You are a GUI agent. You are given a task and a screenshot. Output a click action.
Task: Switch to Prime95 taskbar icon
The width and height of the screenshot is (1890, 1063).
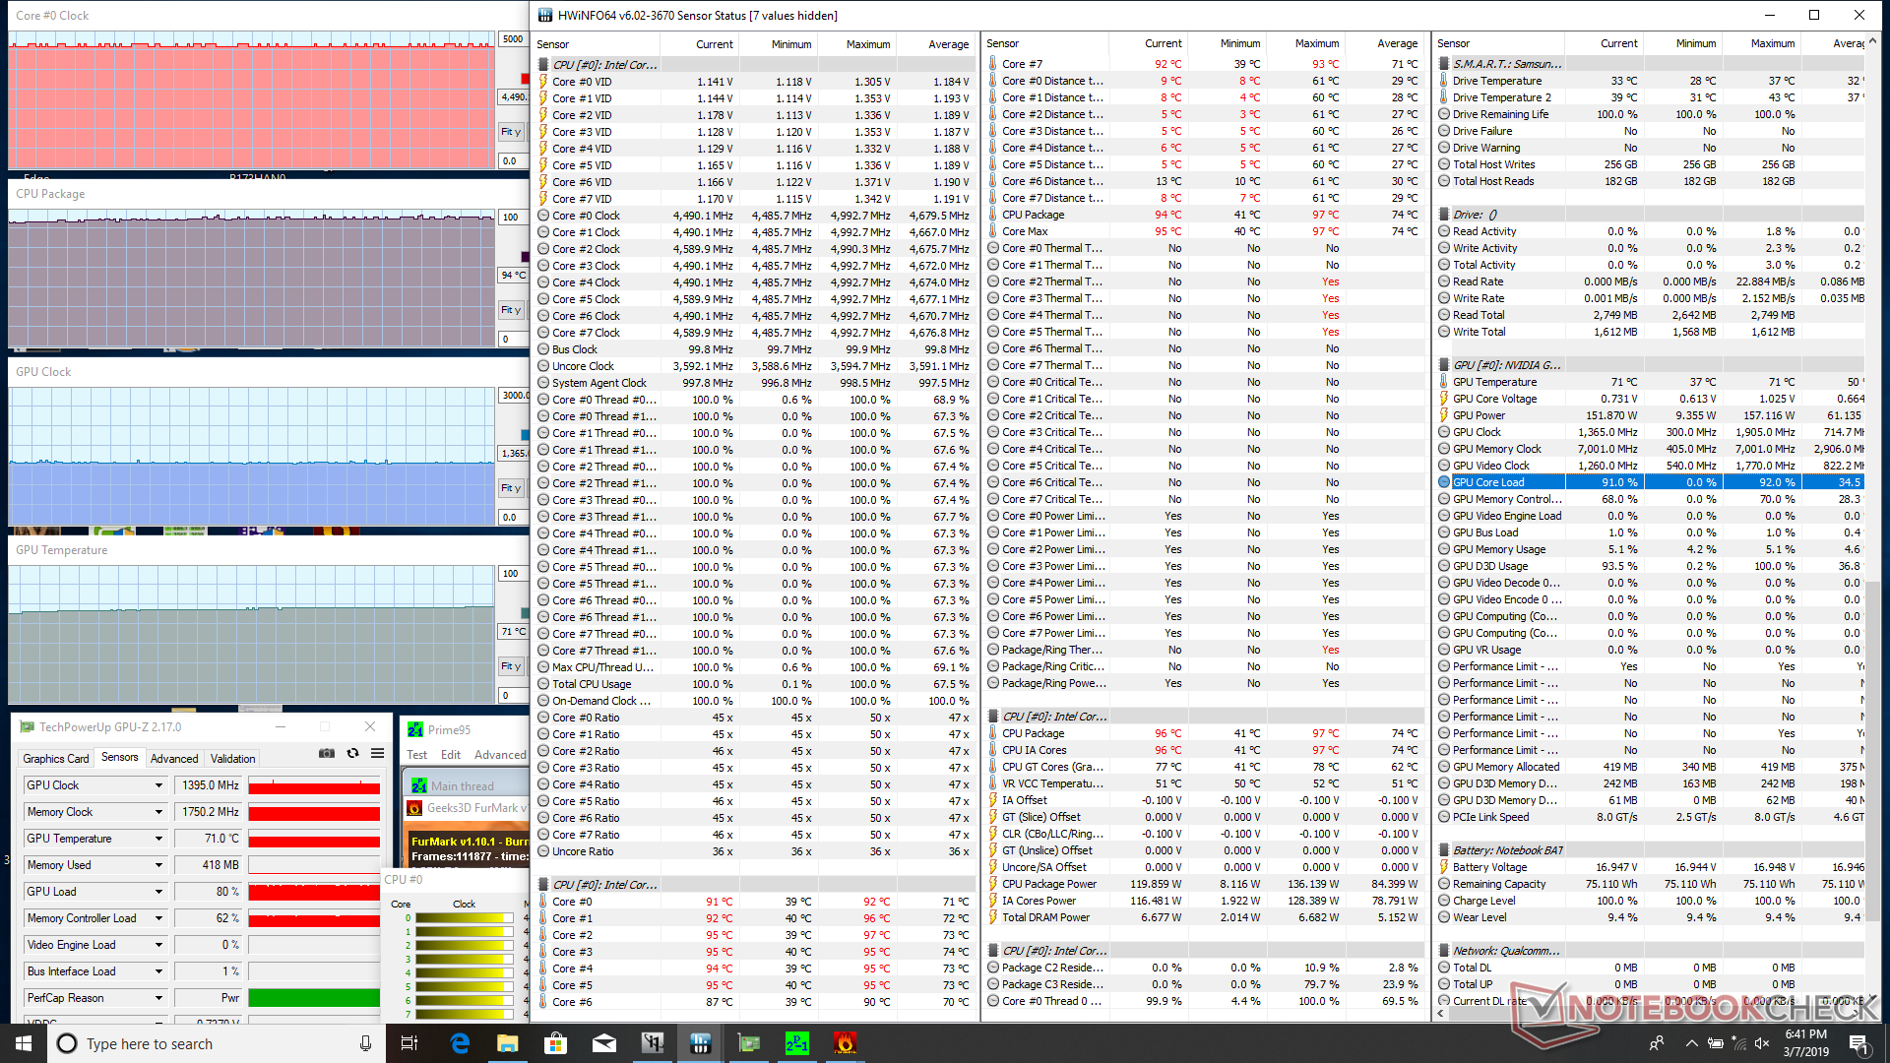(x=796, y=1043)
